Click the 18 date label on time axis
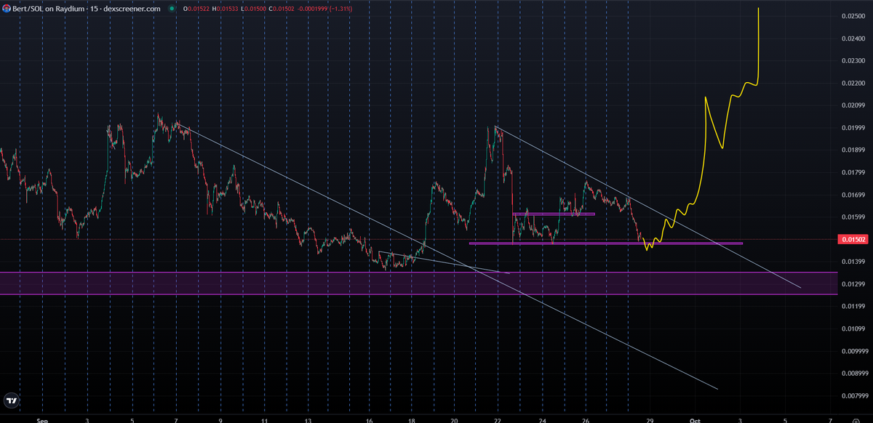 412,420
